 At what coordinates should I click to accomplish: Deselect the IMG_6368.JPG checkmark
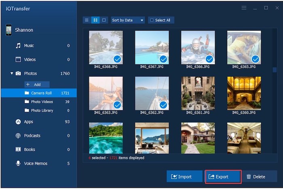pyautogui.click(x=117, y=59)
